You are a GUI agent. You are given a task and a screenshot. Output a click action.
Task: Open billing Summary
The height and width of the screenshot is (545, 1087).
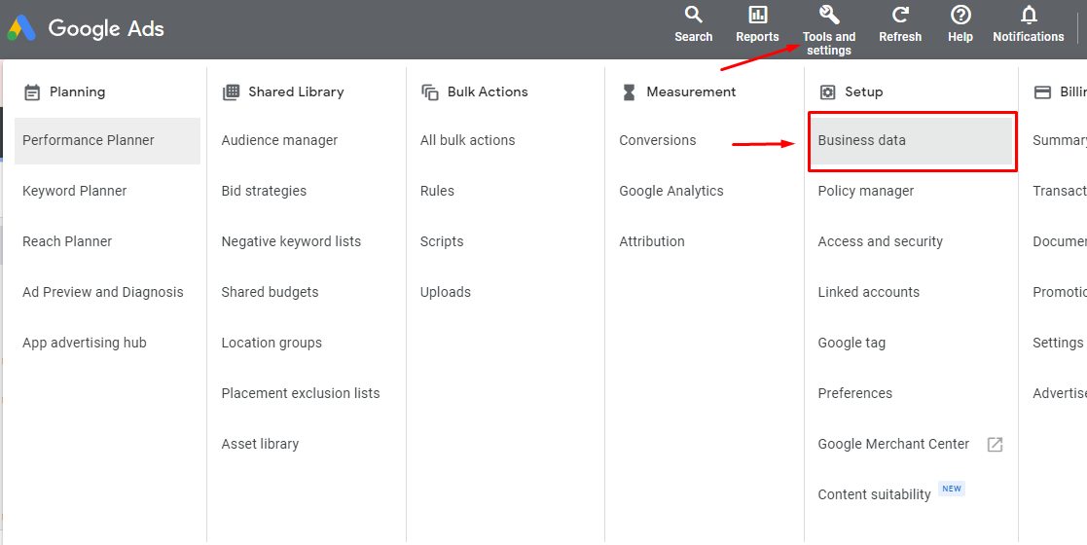pos(1060,140)
